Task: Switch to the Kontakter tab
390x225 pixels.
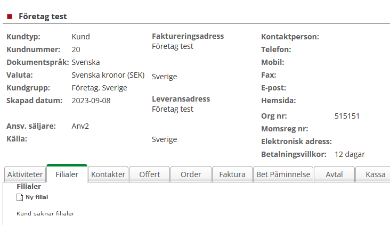Action: click(x=108, y=174)
